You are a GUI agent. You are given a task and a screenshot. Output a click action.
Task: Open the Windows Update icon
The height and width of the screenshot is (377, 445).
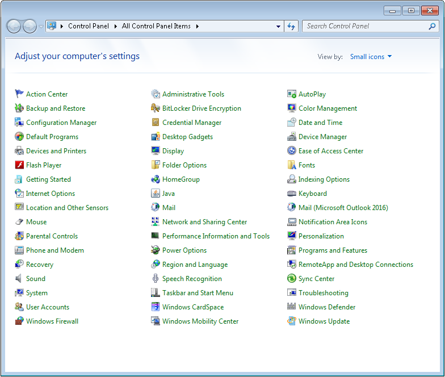click(292, 321)
